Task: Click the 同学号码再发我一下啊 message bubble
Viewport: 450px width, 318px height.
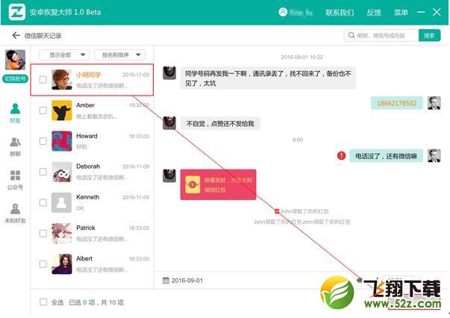Action: [x=268, y=78]
